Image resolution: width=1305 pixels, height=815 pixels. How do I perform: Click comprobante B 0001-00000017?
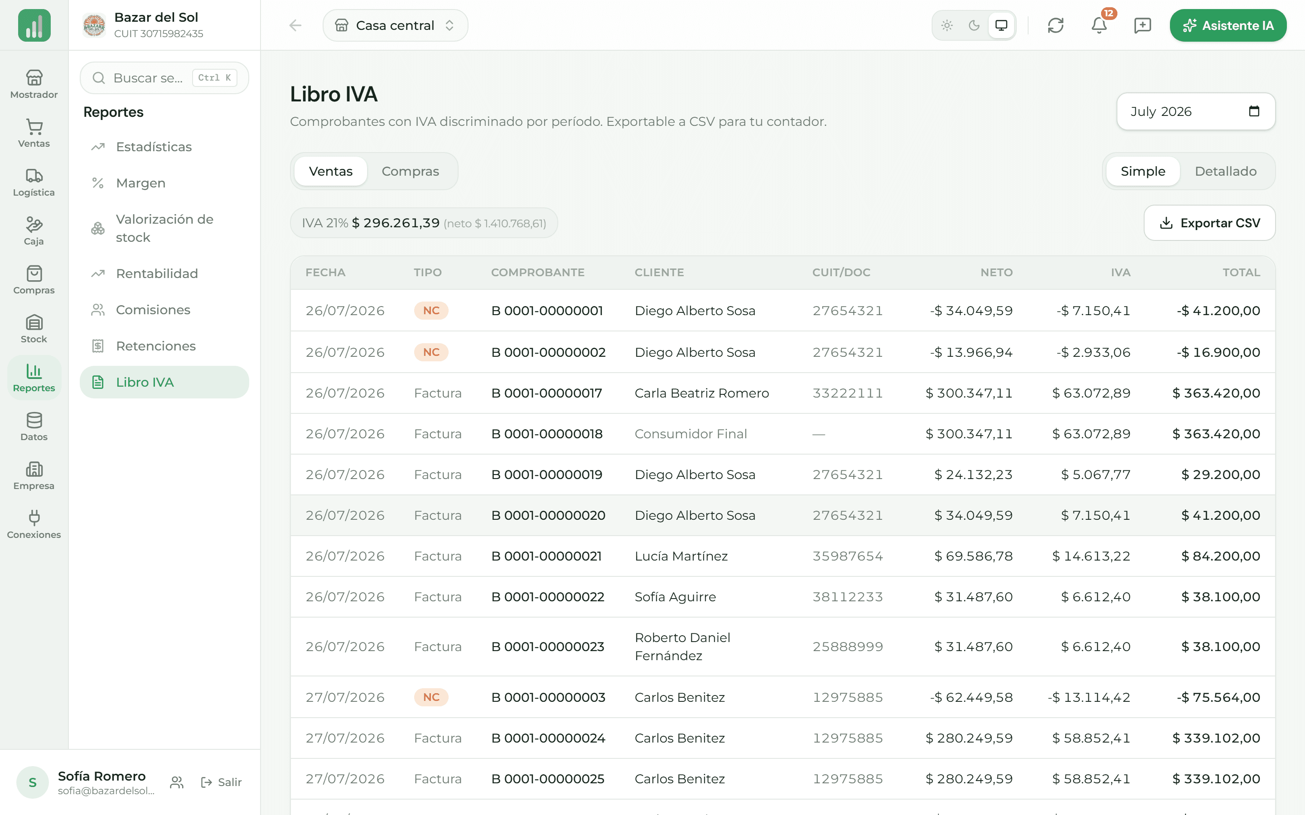(546, 393)
